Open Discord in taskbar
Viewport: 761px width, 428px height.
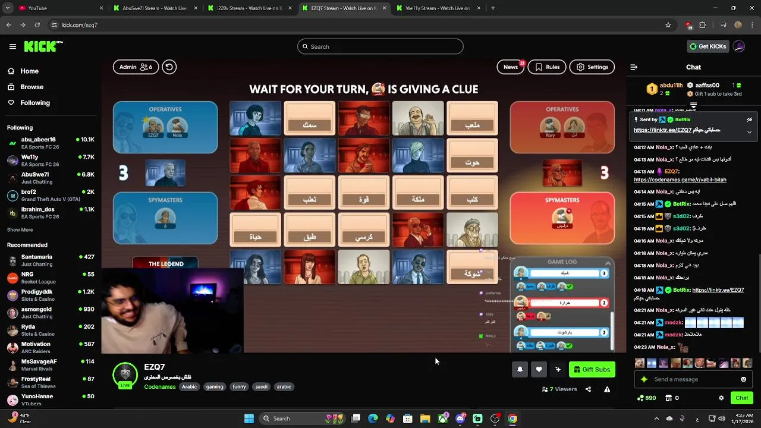[460, 418]
